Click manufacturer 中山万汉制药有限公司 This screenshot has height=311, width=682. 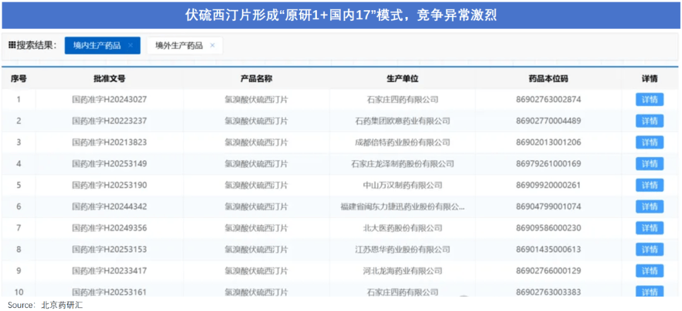(402, 185)
